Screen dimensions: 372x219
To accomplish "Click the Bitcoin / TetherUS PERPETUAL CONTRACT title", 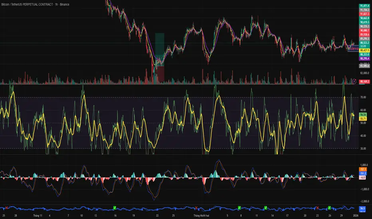I will pos(27,4).
